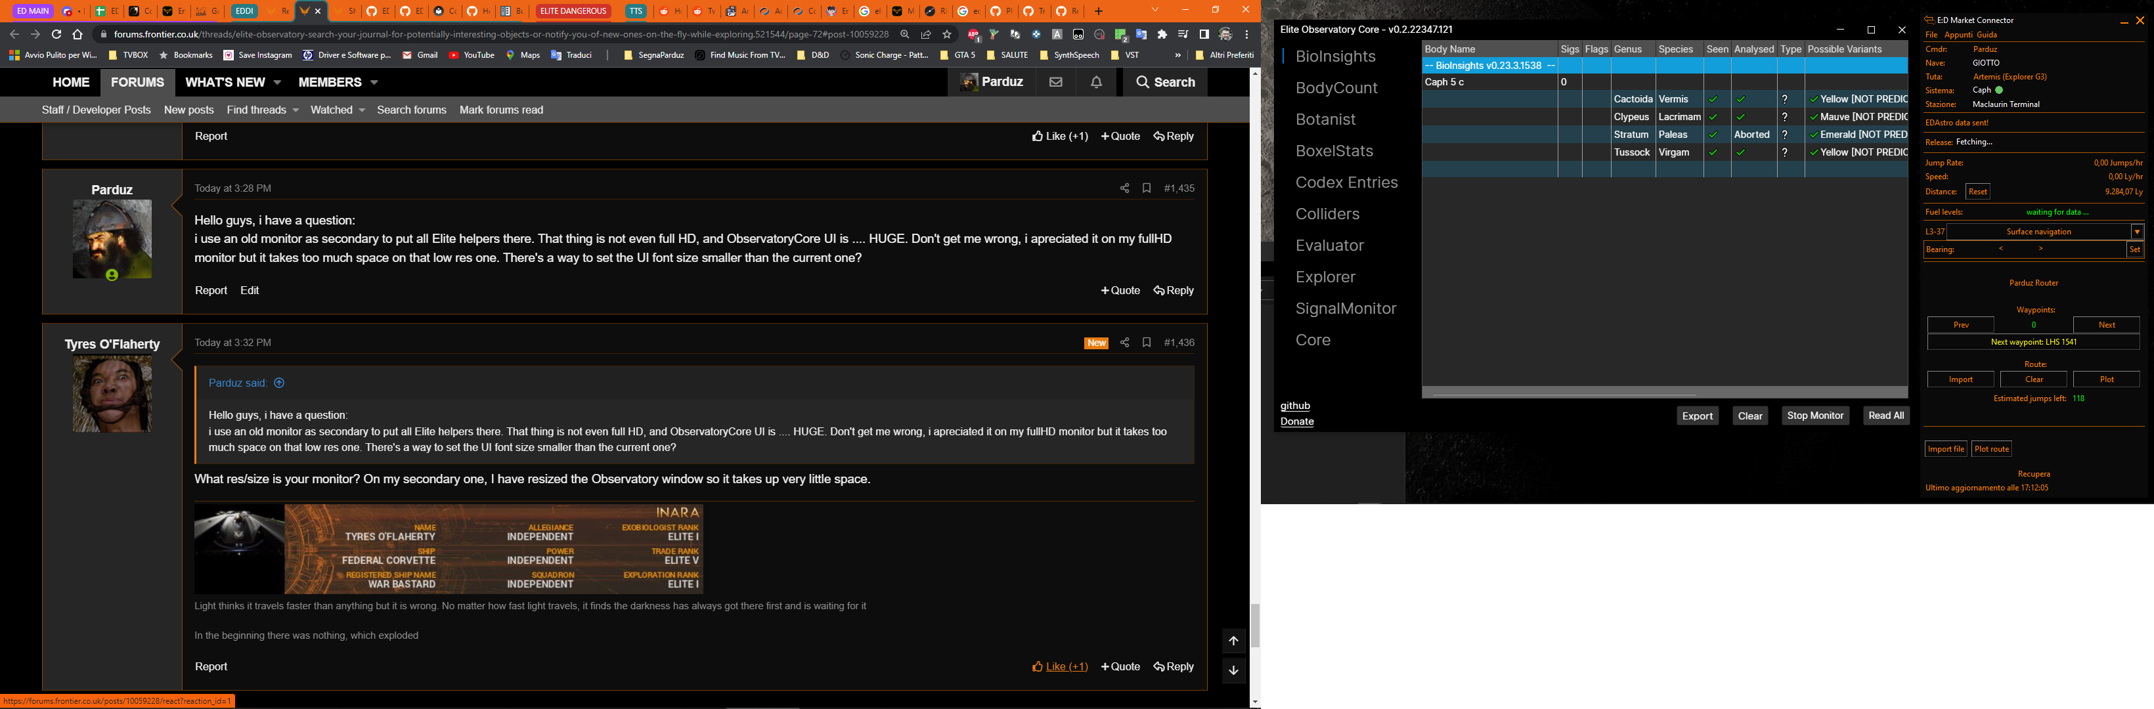This screenshot has width=2154, height=709.
Task: Open the ED MAIN tab group
Action: (33, 11)
